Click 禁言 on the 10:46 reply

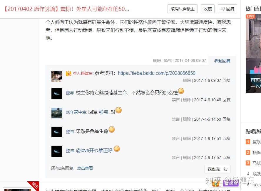176,100
